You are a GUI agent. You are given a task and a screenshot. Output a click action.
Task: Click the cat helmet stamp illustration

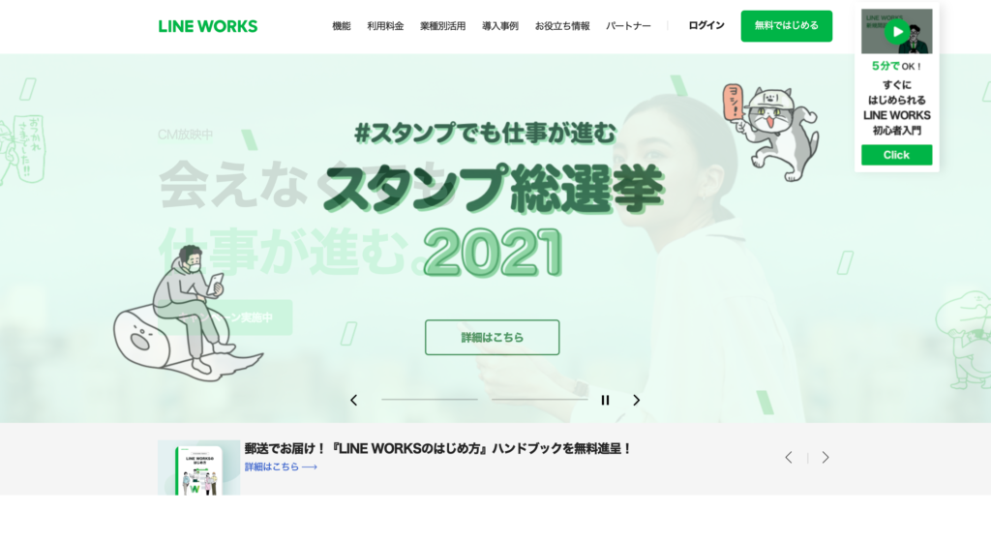[770, 133]
